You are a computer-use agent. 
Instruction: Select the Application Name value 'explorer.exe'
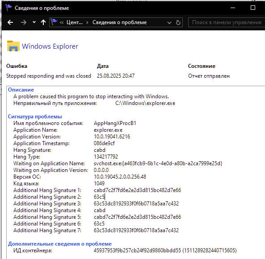click(x=108, y=130)
